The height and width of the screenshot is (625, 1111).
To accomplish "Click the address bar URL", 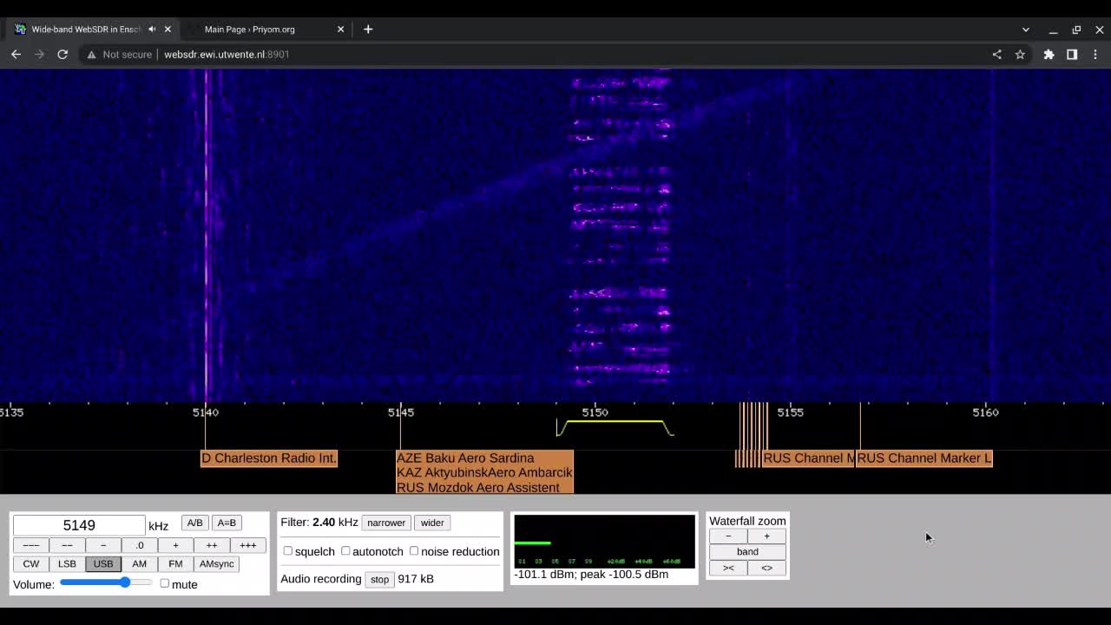I will (x=227, y=54).
